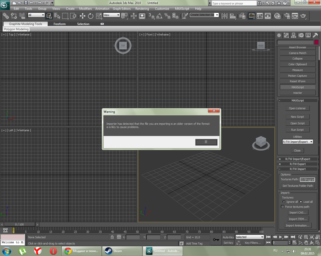Select the Move transform tool
This screenshot has width=321, height=256.
pyautogui.click(x=83, y=16)
